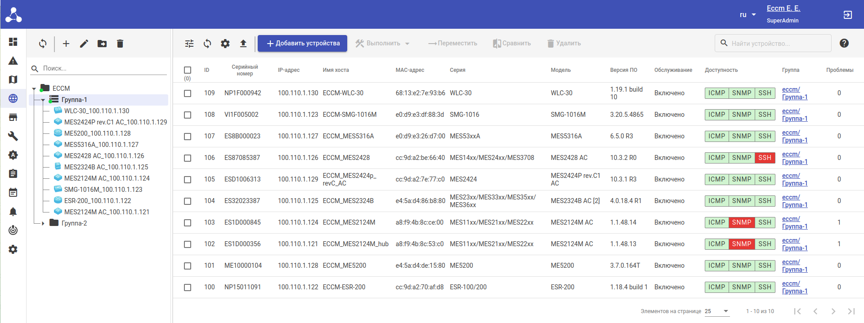
Task: Click the help question mark icon
Action: pyautogui.click(x=844, y=43)
